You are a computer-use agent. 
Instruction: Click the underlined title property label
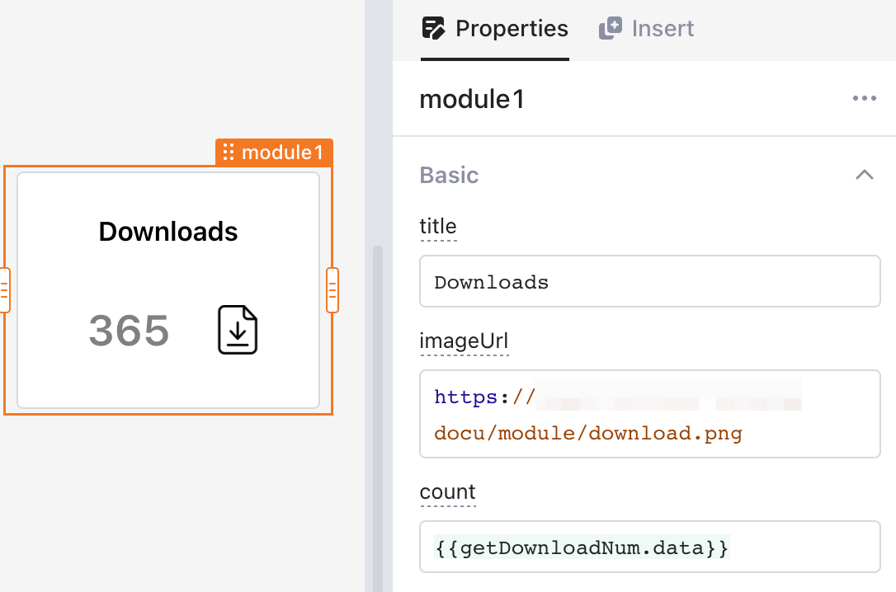click(437, 227)
